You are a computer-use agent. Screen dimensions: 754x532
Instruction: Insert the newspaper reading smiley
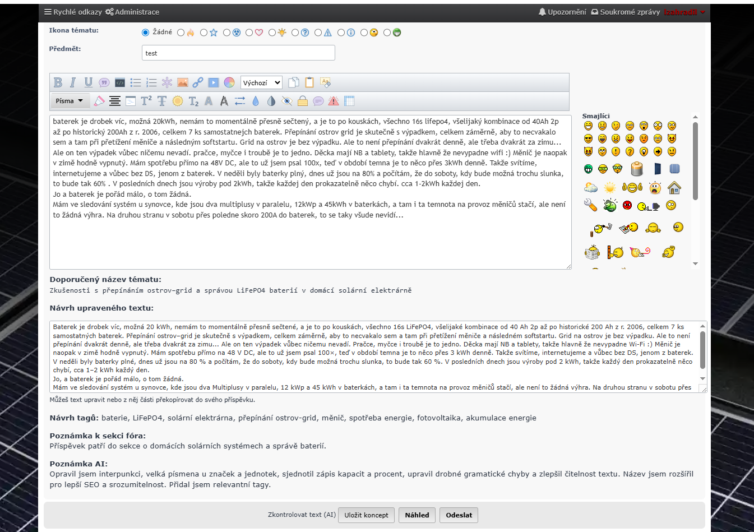point(593,253)
